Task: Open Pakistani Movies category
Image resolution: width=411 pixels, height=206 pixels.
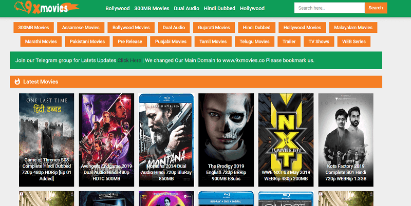Action: click(87, 42)
